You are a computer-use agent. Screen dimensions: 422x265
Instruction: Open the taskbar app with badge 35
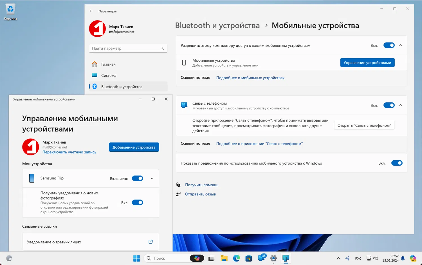[262, 258]
